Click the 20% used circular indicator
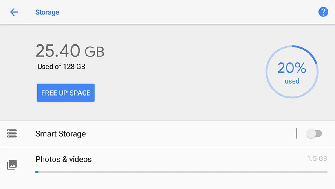This screenshot has width=335, height=189. 292,72
